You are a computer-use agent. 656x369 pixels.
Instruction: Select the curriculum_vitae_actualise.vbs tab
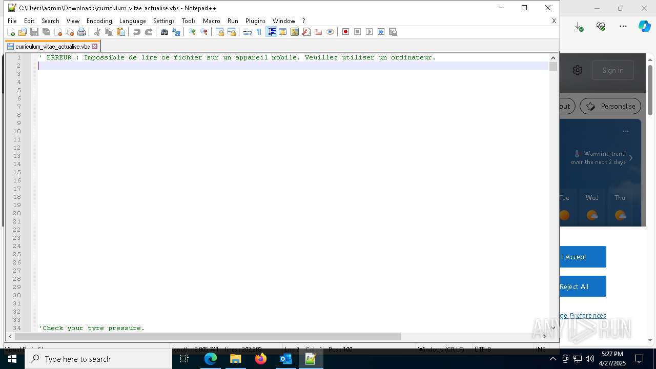[52, 46]
